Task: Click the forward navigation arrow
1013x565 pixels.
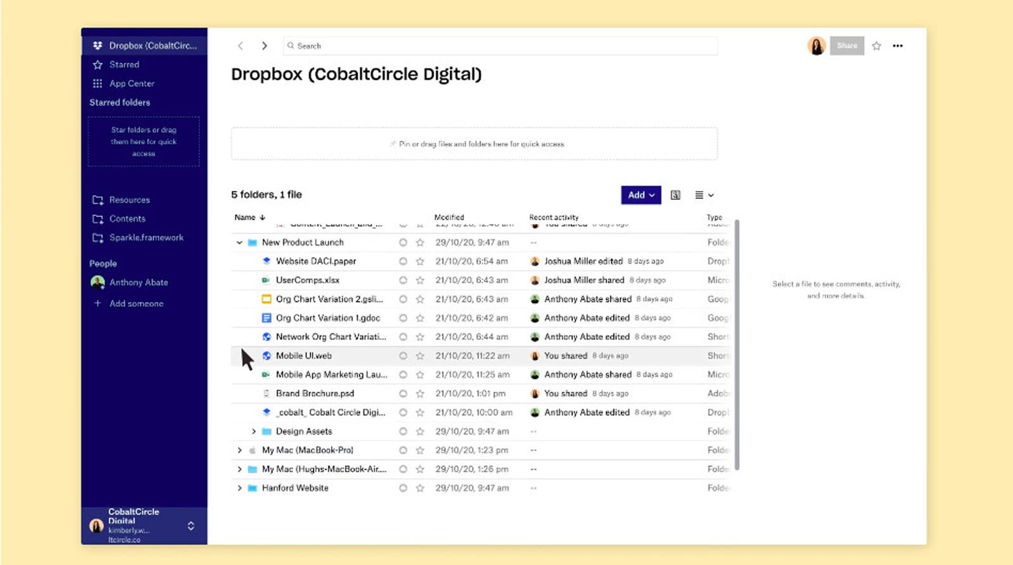Action: click(x=264, y=46)
